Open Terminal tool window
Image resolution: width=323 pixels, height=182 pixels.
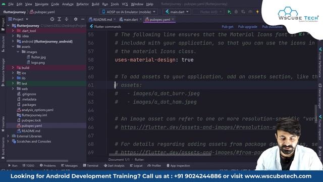pos(91,166)
